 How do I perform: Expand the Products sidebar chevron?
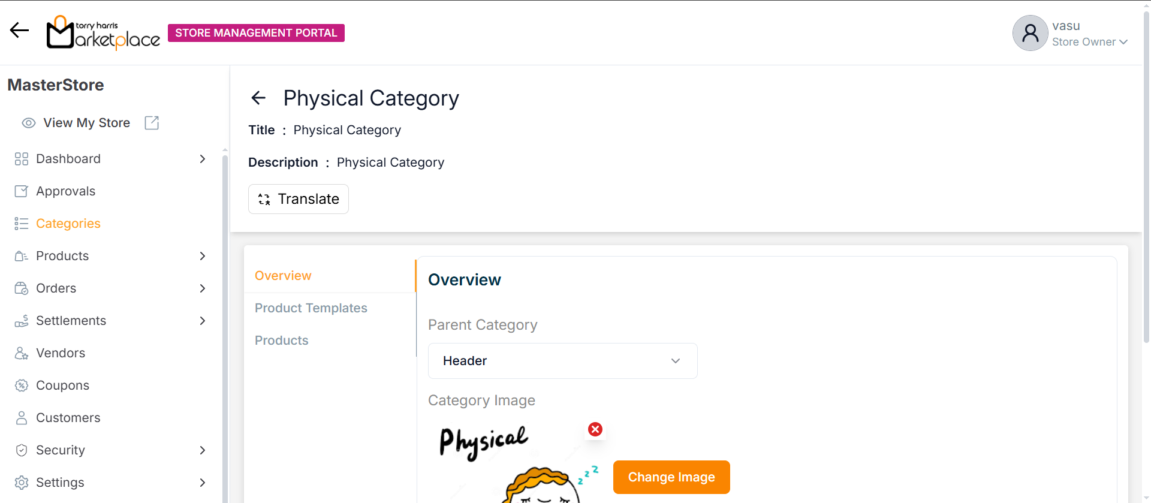[x=203, y=256]
